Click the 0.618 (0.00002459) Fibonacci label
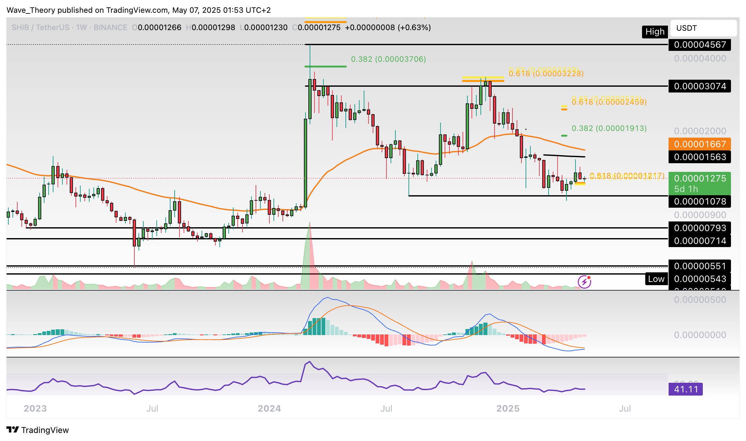Screen dimensions: 746x441 click(609, 102)
